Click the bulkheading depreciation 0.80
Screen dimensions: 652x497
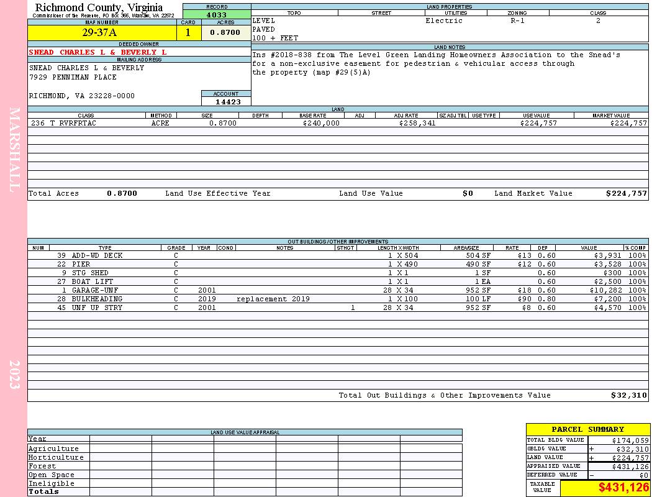[546, 299]
